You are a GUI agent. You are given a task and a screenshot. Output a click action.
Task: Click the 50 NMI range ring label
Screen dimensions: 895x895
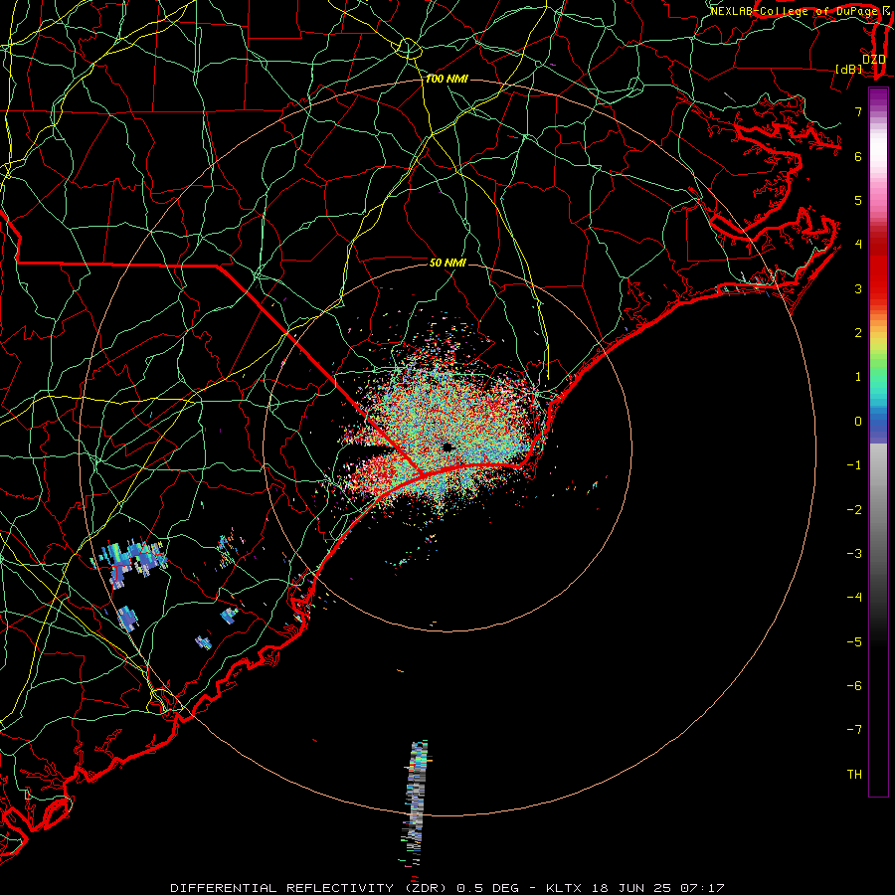[x=447, y=263]
